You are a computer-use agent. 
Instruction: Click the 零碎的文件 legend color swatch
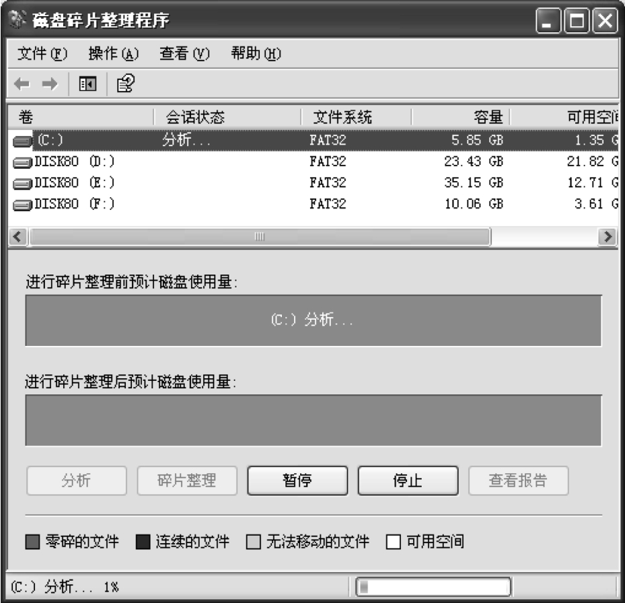point(32,542)
